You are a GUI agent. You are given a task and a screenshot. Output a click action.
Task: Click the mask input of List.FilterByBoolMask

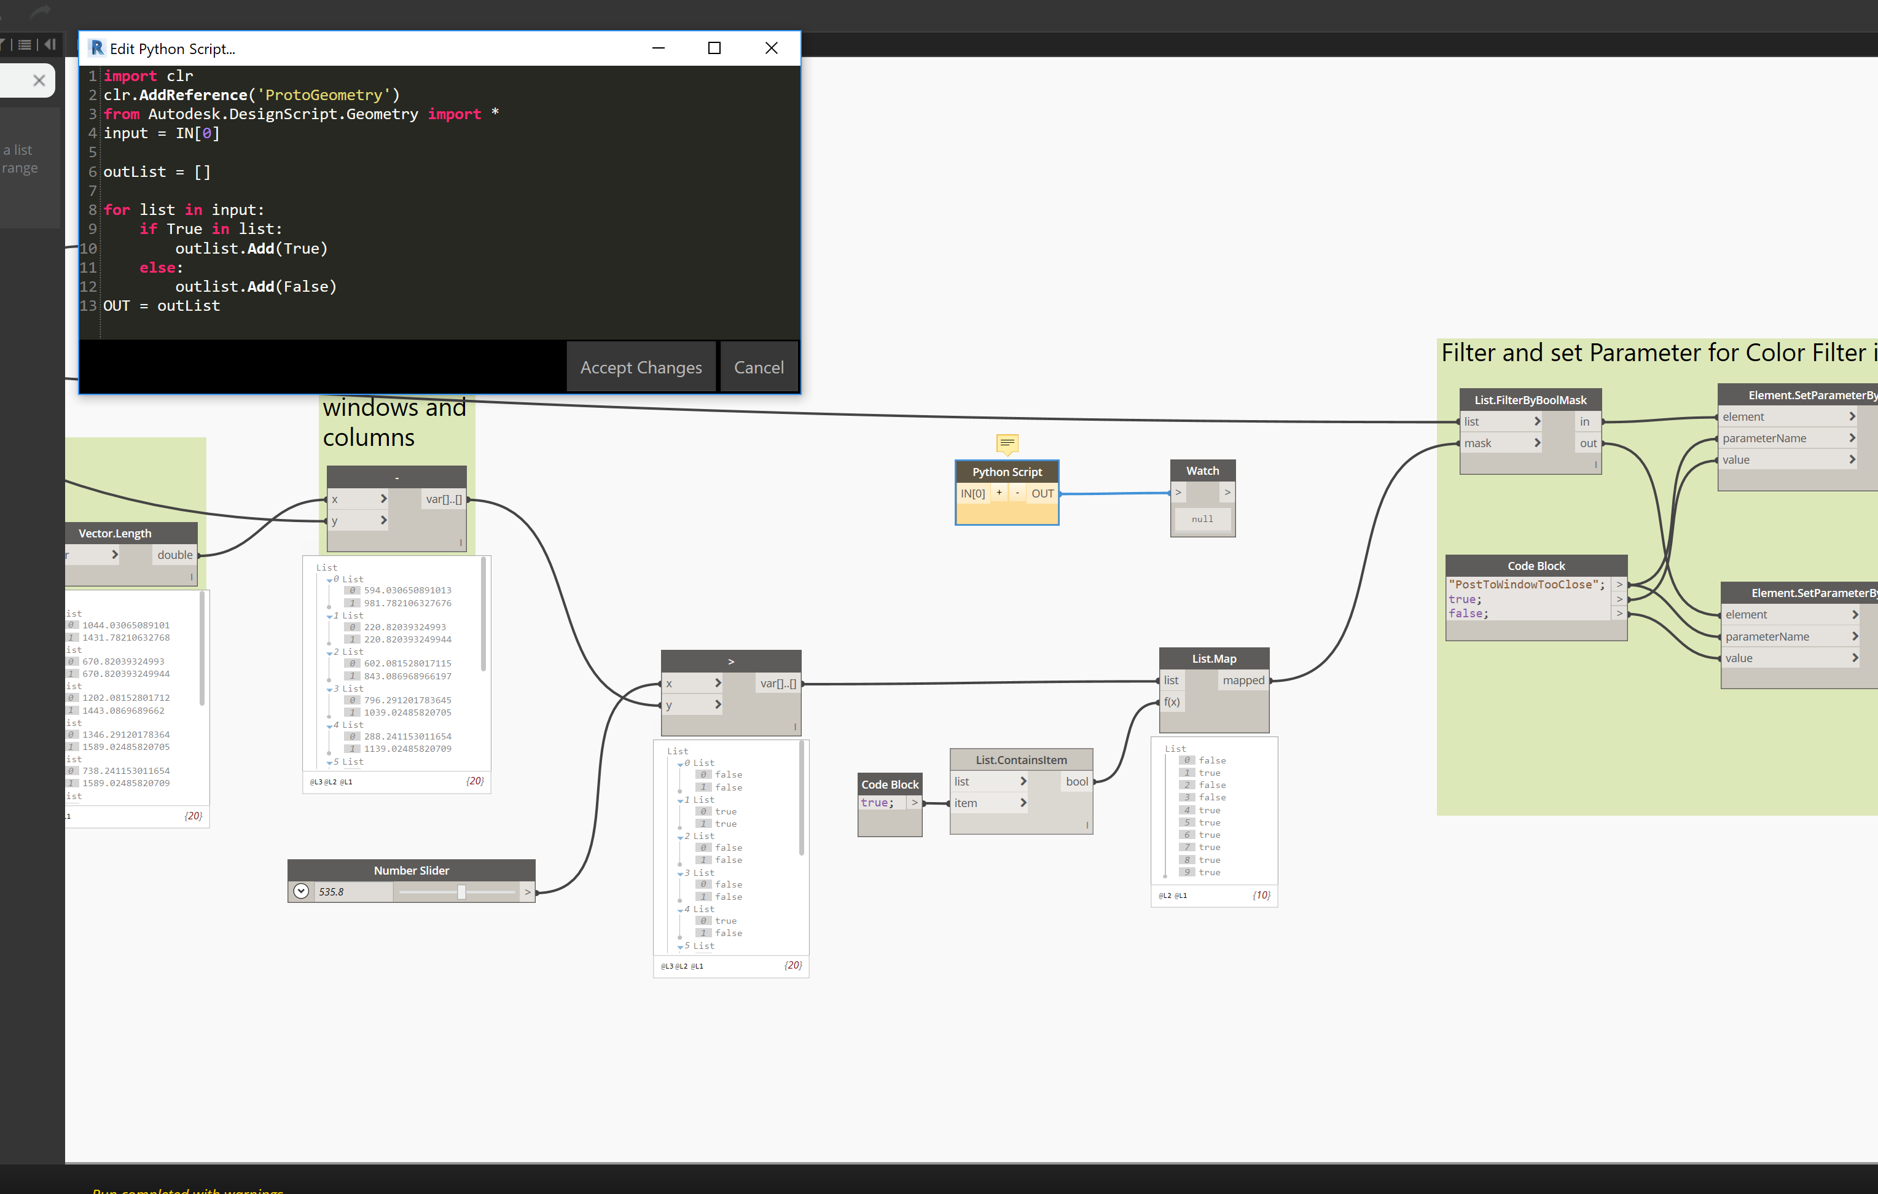tap(1478, 443)
